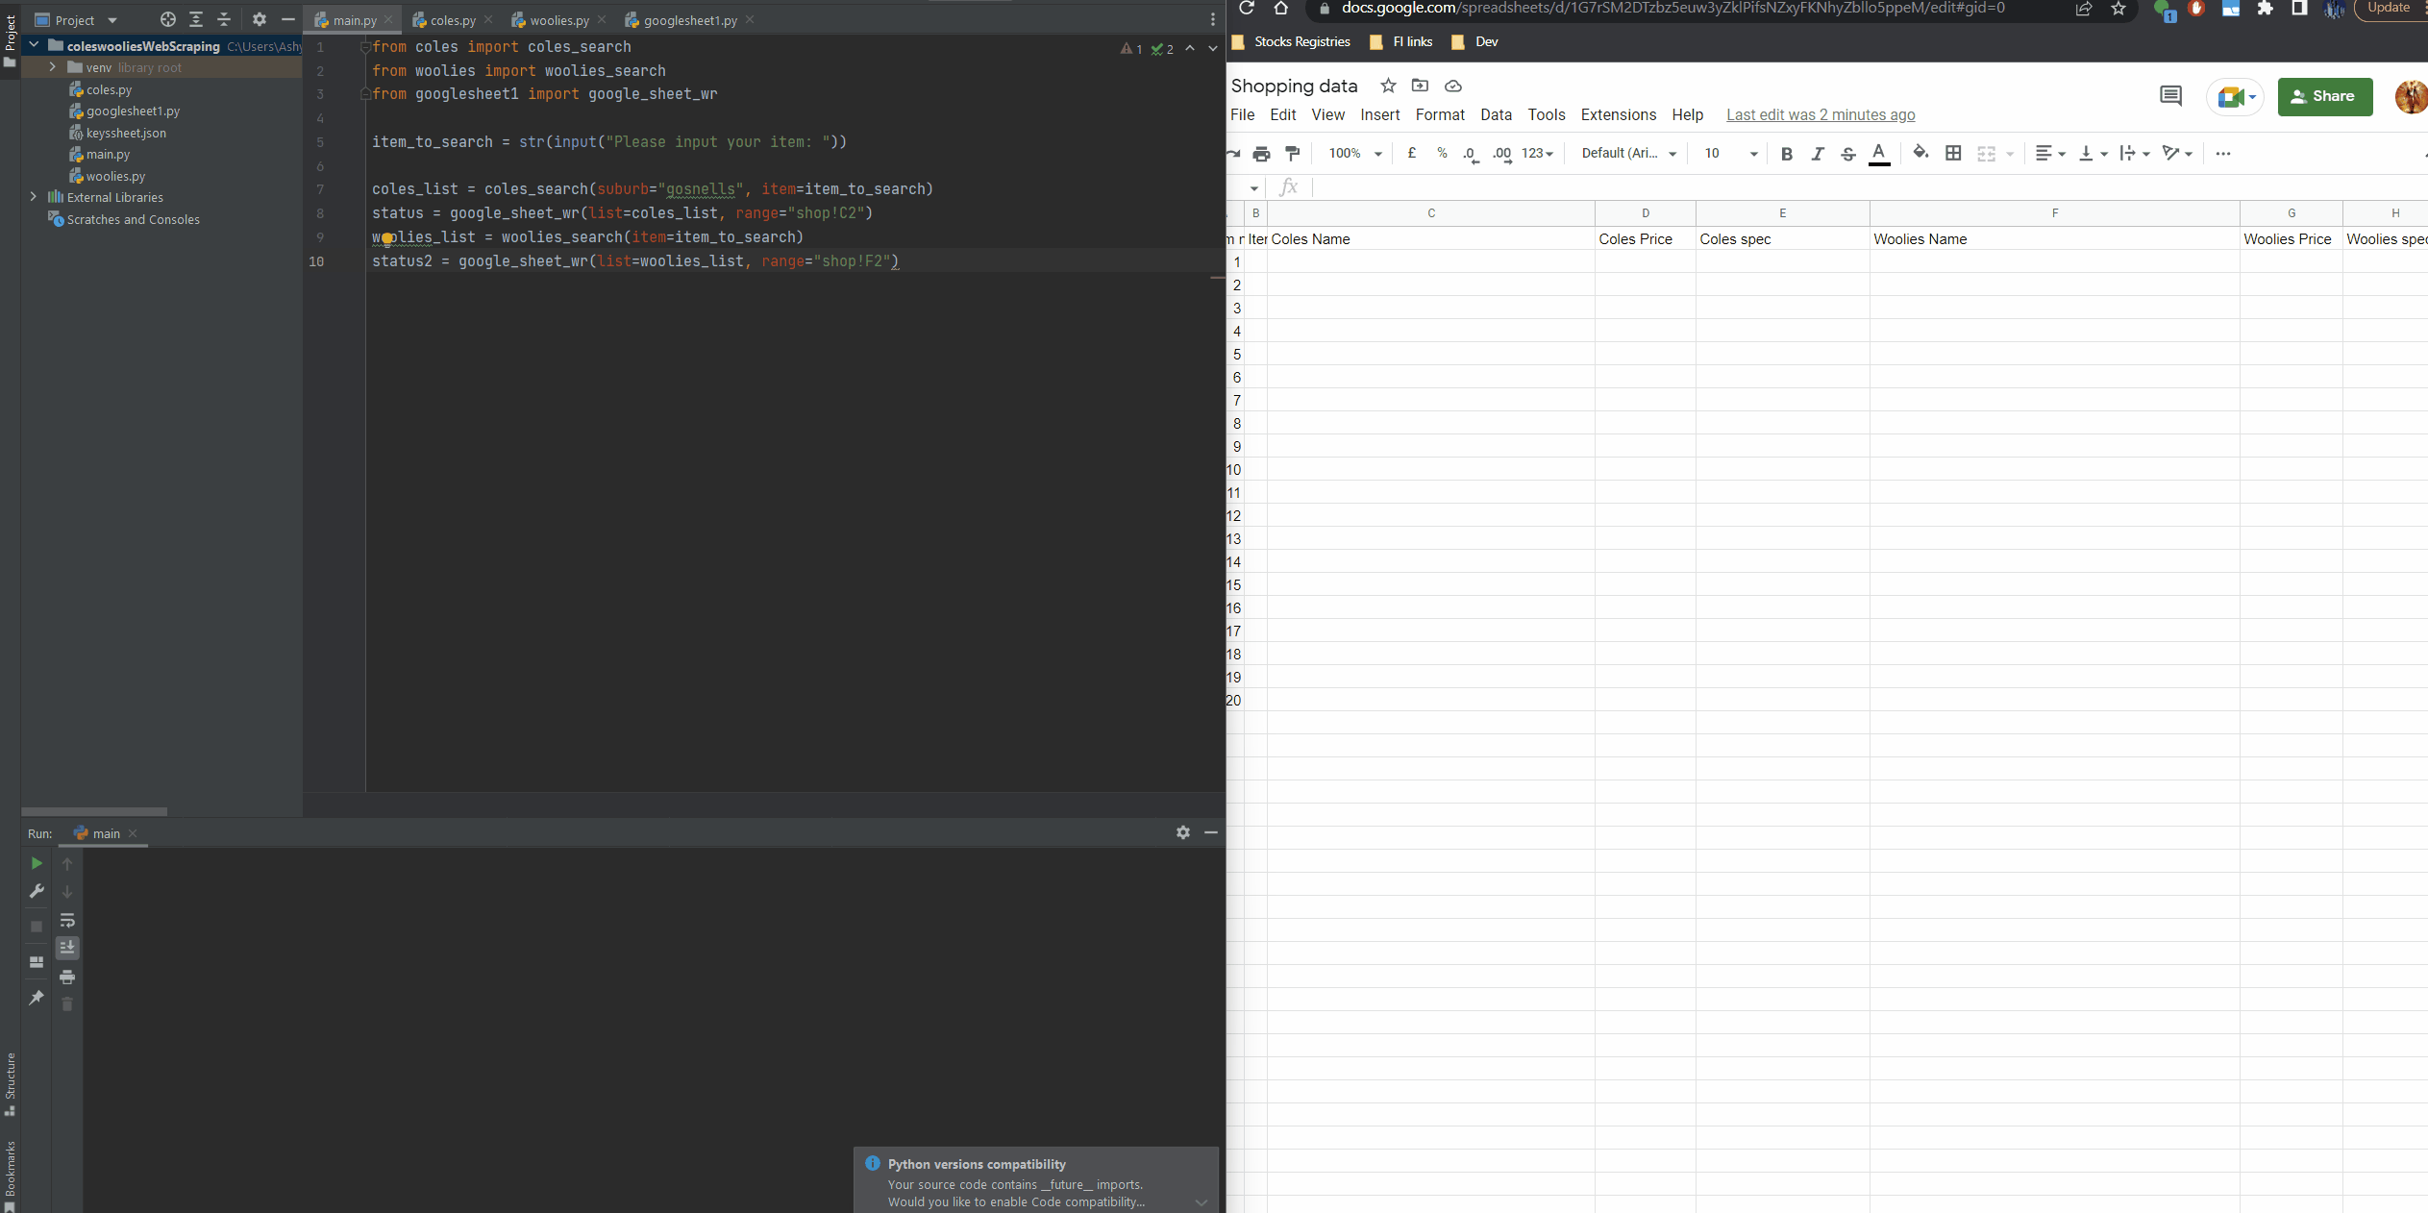
Task: Open the text color picker in Sheets
Action: (x=1879, y=154)
